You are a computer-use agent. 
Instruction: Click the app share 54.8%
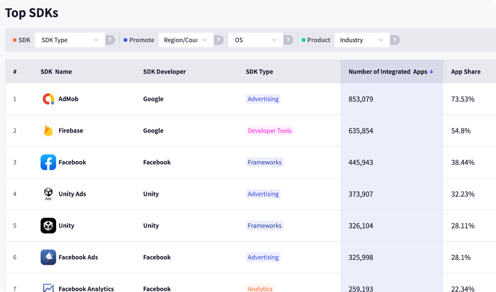click(x=461, y=131)
